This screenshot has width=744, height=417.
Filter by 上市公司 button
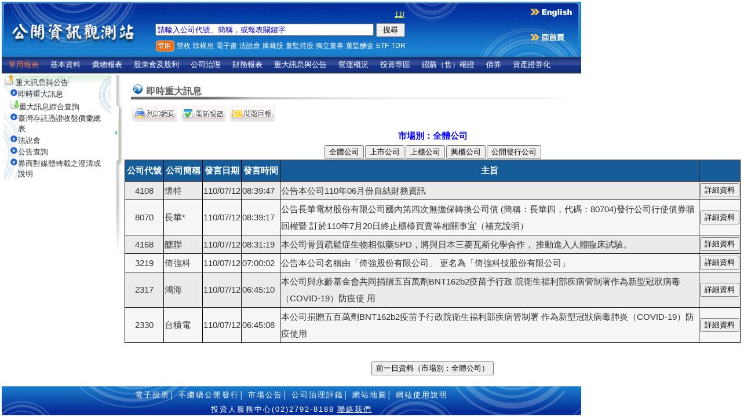point(385,152)
